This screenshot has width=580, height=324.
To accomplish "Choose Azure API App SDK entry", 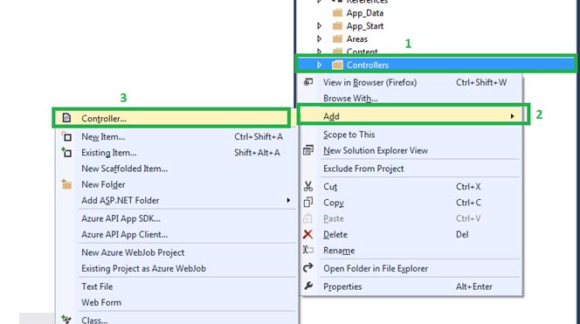I will coord(121,218).
